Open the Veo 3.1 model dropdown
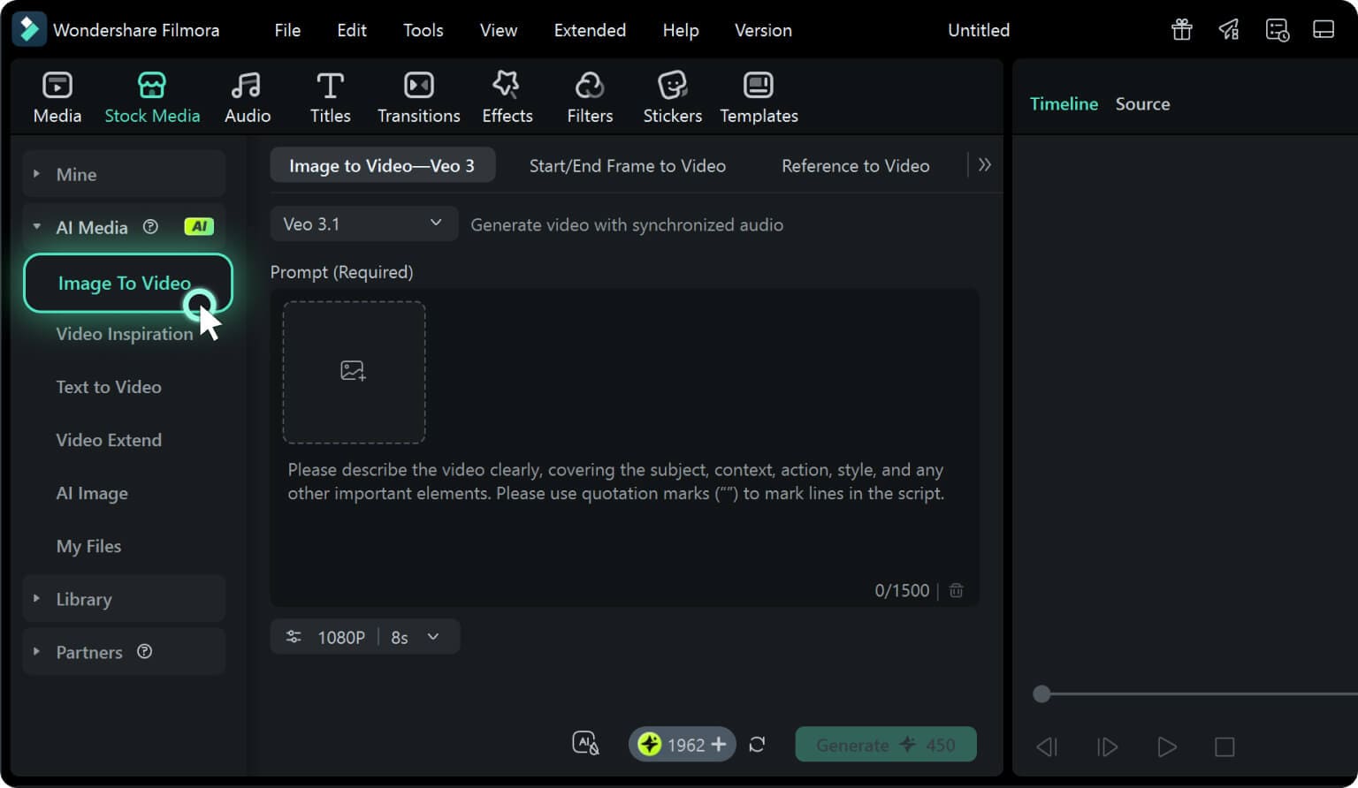 tap(362, 224)
